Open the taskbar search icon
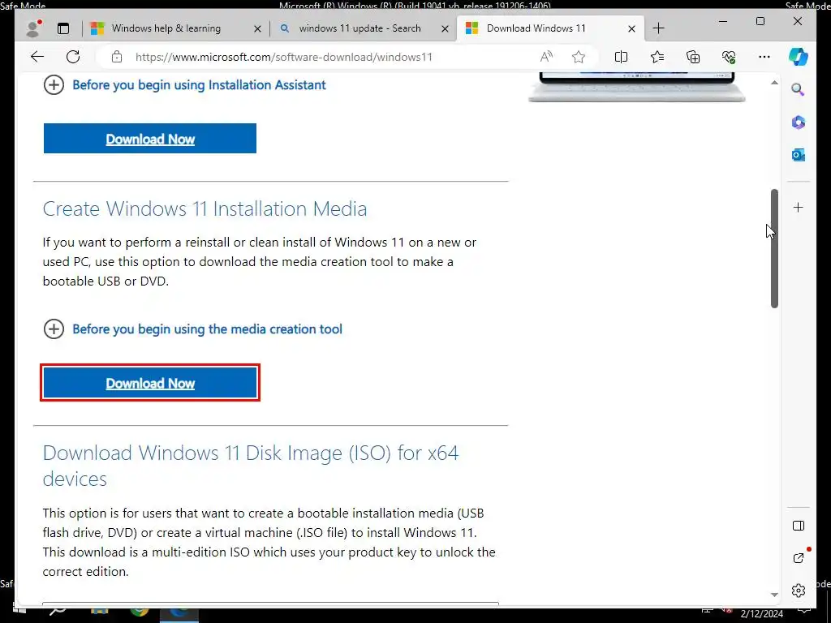This screenshot has height=623, width=831. [x=58, y=610]
